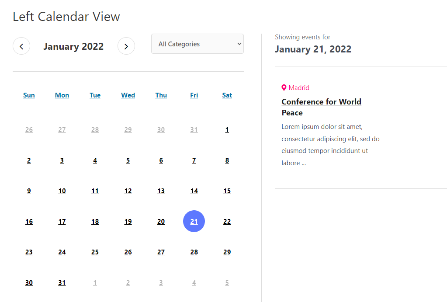
Task: Select January 24 in the calendar
Action: 62,252
